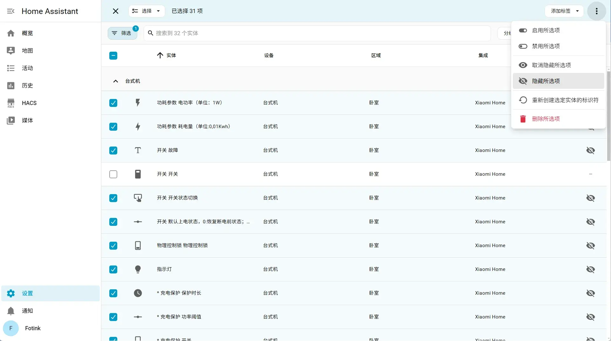The height and width of the screenshot is (341, 611).
Task: Click the 筛选 filter button
Action: (122, 33)
